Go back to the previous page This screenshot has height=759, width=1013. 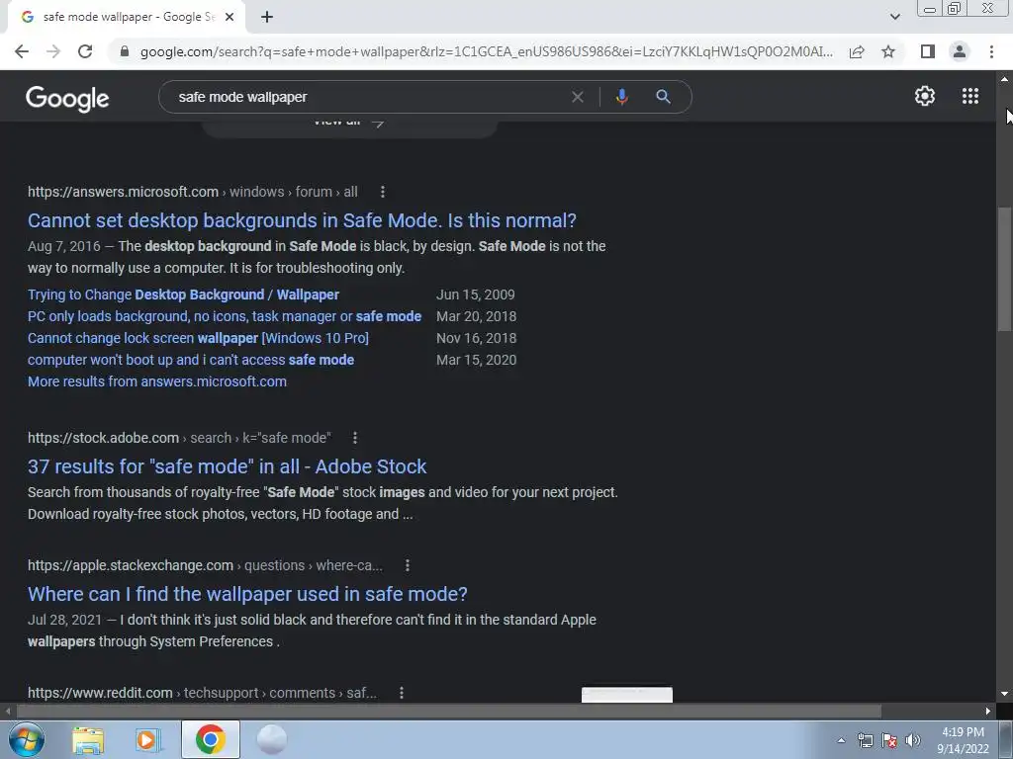pyautogui.click(x=22, y=51)
